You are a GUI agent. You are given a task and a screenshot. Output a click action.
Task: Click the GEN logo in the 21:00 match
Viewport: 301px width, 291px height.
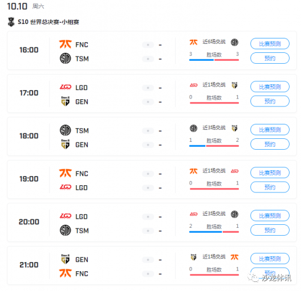point(66,259)
